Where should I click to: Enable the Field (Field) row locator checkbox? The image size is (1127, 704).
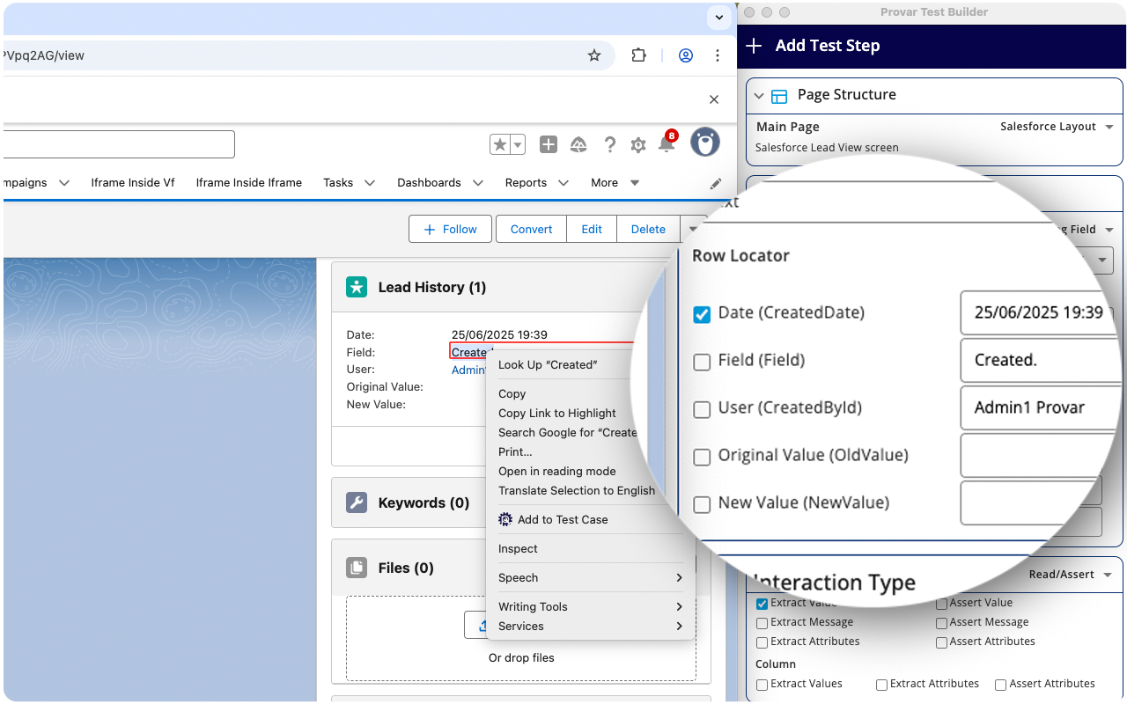coord(702,362)
